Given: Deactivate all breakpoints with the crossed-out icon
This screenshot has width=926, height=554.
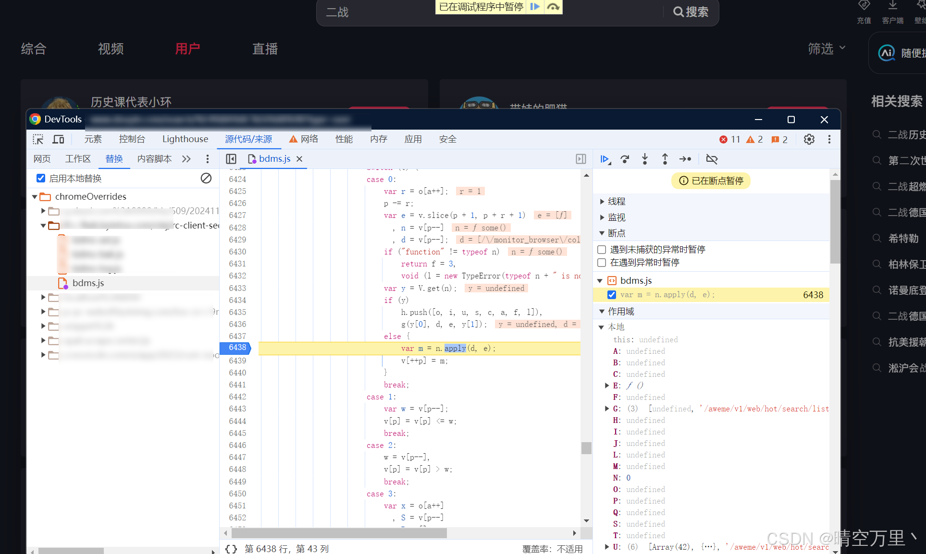Looking at the screenshot, I should (x=712, y=159).
